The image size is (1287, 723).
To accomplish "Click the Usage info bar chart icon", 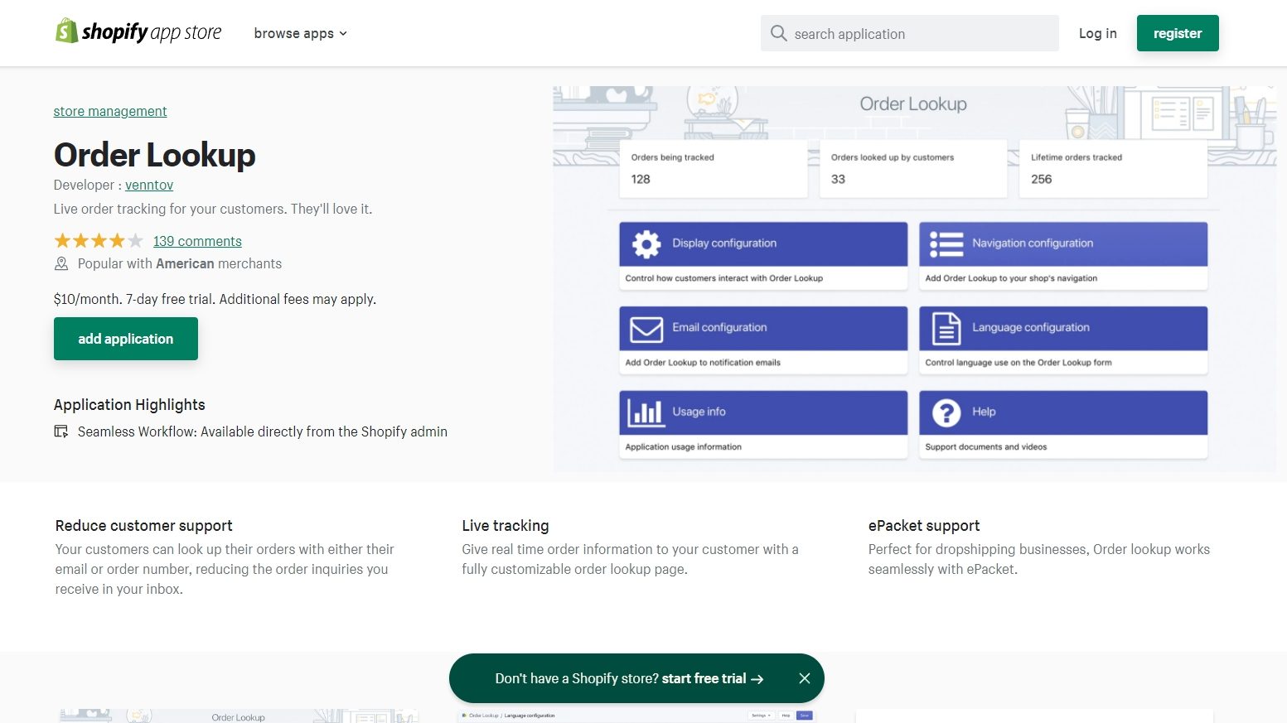I will click(646, 412).
